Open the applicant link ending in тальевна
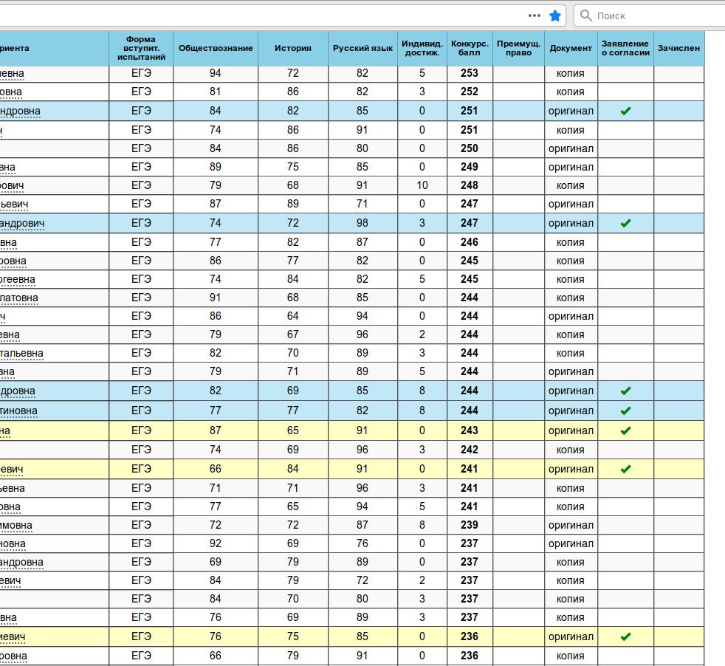 click(21, 354)
